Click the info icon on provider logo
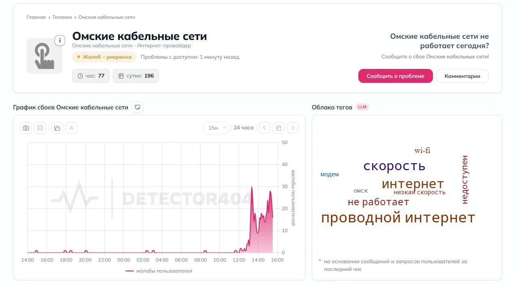This screenshot has height=284, width=521. (60, 40)
